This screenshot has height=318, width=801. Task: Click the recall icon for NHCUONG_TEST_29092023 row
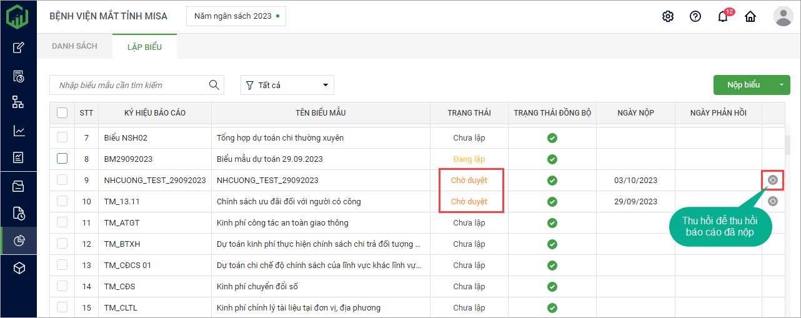773,180
